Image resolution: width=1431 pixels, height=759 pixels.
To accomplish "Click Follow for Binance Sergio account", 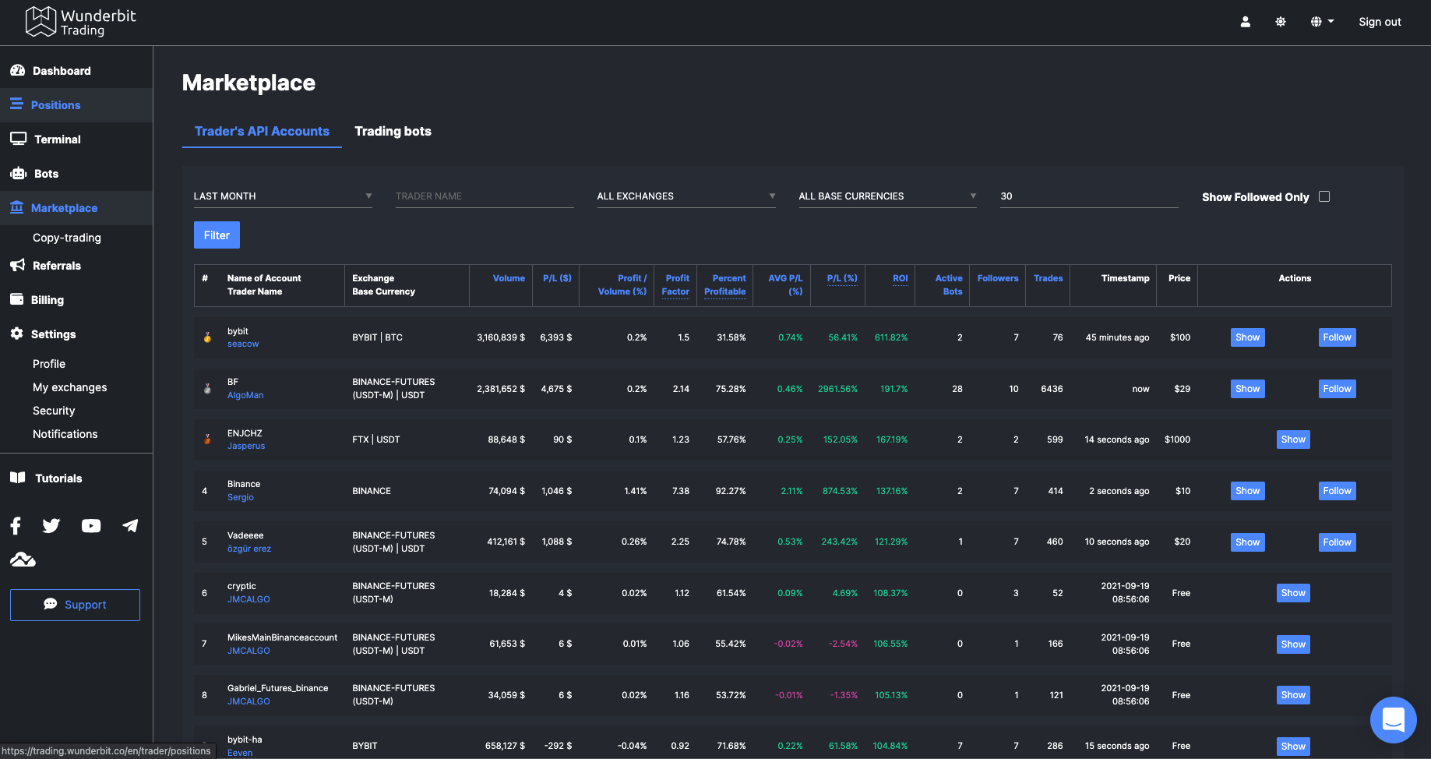I will click(x=1337, y=491).
